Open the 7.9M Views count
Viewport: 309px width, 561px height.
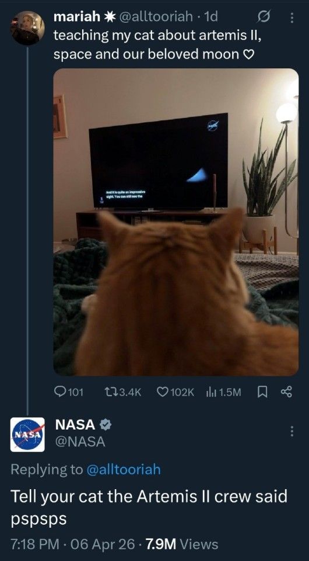(181, 545)
